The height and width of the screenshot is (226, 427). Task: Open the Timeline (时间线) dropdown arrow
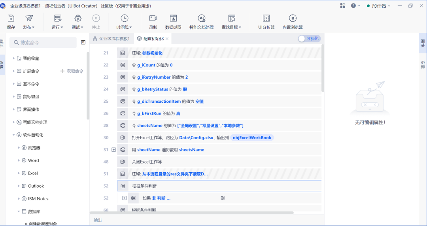coord(131,27)
